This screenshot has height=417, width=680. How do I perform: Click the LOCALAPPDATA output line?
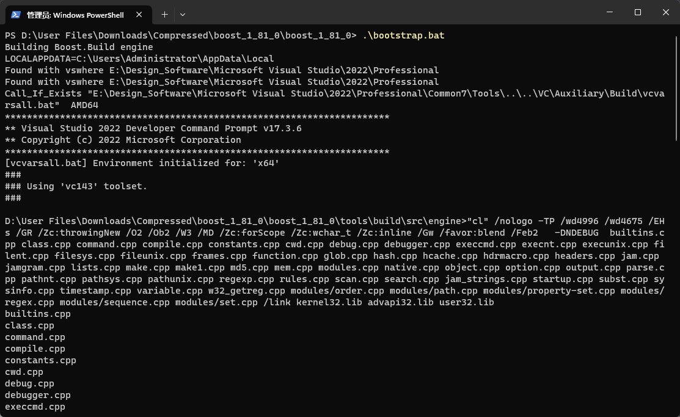[x=139, y=59]
